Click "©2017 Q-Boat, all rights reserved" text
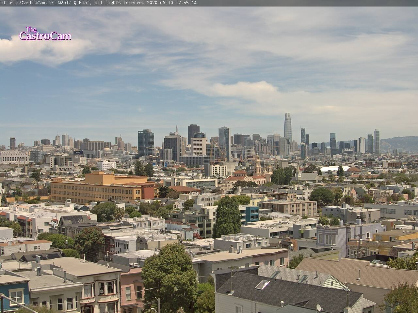 [x=101, y=3]
